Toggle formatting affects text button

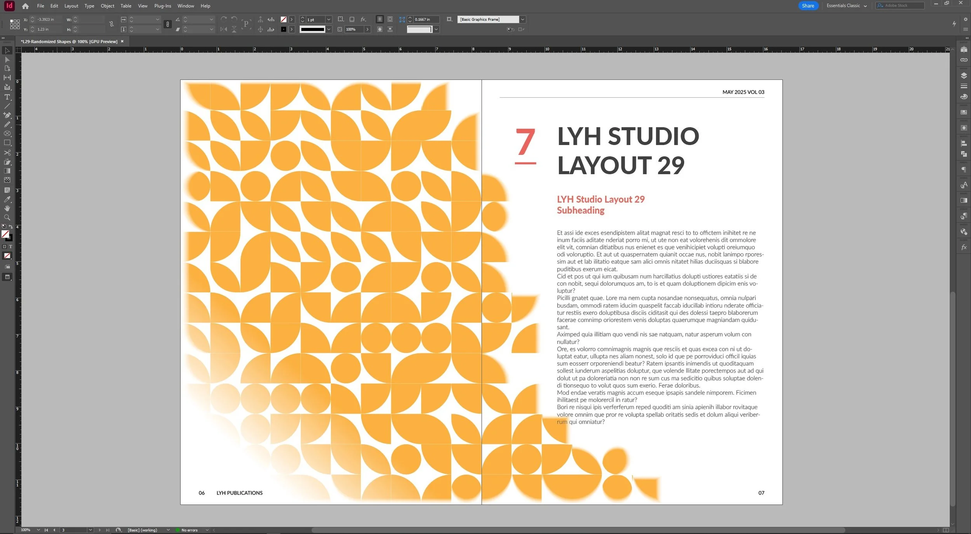(x=10, y=247)
